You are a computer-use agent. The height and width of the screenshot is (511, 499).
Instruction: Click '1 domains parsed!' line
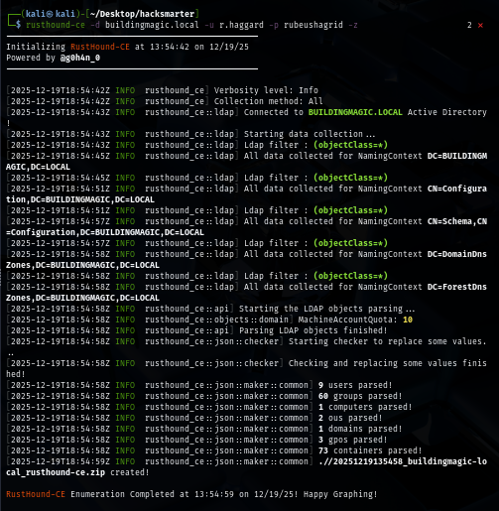(360, 429)
